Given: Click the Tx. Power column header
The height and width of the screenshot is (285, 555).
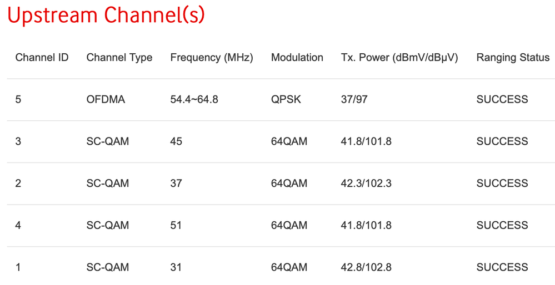Looking at the screenshot, I should pyautogui.click(x=399, y=58).
